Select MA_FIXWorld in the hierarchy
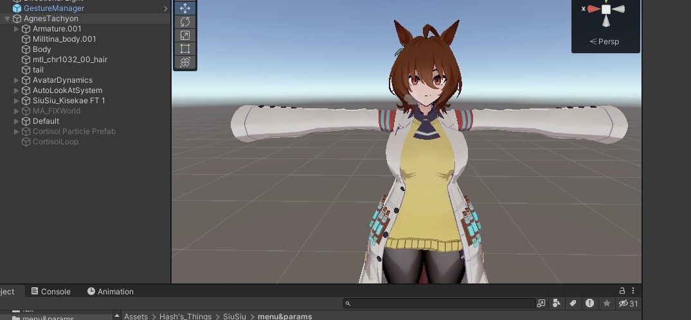The width and height of the screenshot is (691, 320). point(57,111)
